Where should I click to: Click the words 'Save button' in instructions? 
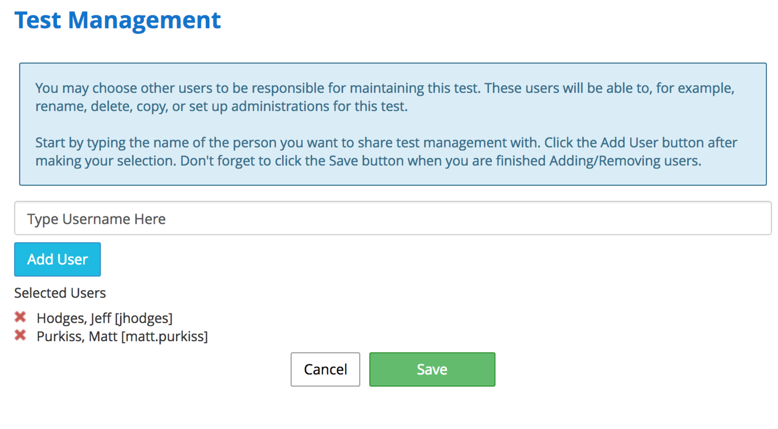(366, 161)
